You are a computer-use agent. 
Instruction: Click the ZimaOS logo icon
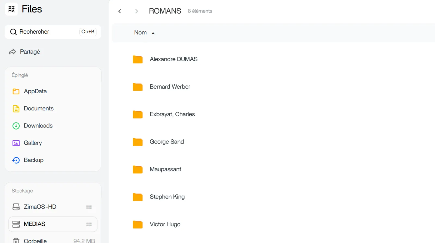point(11,9)
